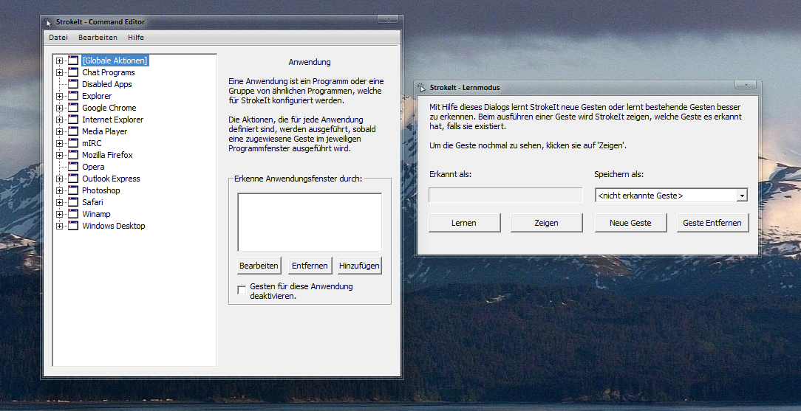Screen dimensions: 801x411
Task: Select the 'Google Chrome' tree label
Action: click(x=109, y=108)
